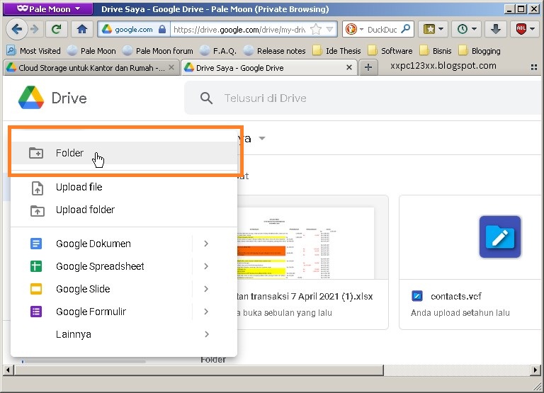Open the Pale Moon application menu

(x=48, y=9)
